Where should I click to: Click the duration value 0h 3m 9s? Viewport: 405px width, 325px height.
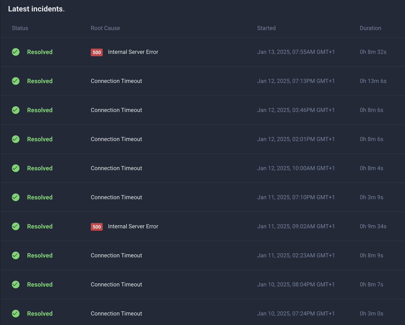click(372, 197)
